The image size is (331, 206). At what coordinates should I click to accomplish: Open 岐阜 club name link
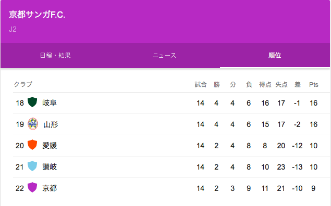(x=50, y=103)
